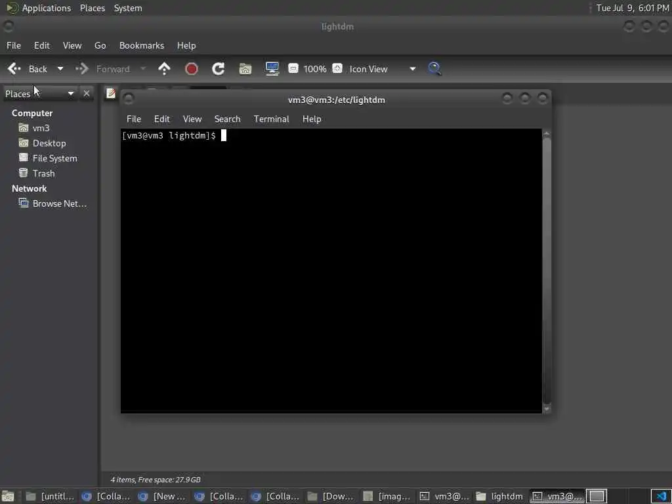Click the show desktop icon in bottom panel
This screenshot has width=672, height=504.
coord(8,496)
